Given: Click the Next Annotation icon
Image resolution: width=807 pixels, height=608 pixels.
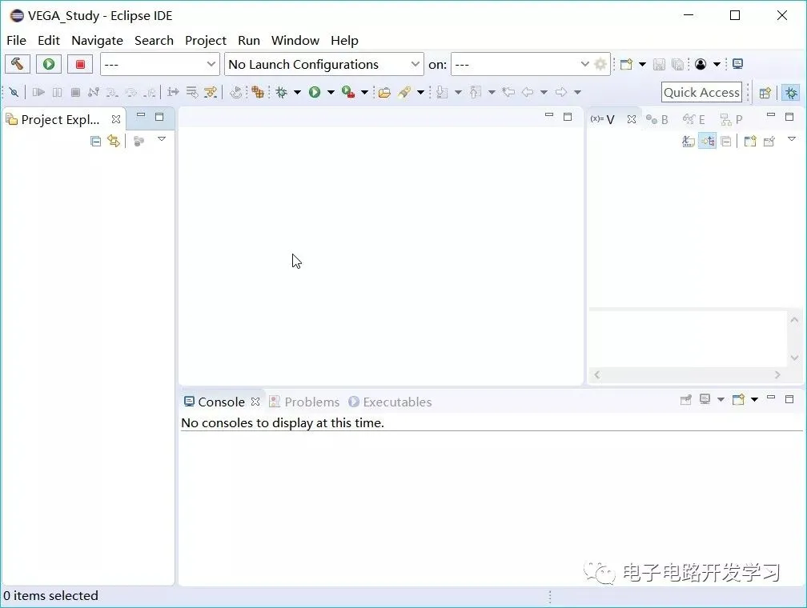Looking at the screenshot, I should 442,92.
